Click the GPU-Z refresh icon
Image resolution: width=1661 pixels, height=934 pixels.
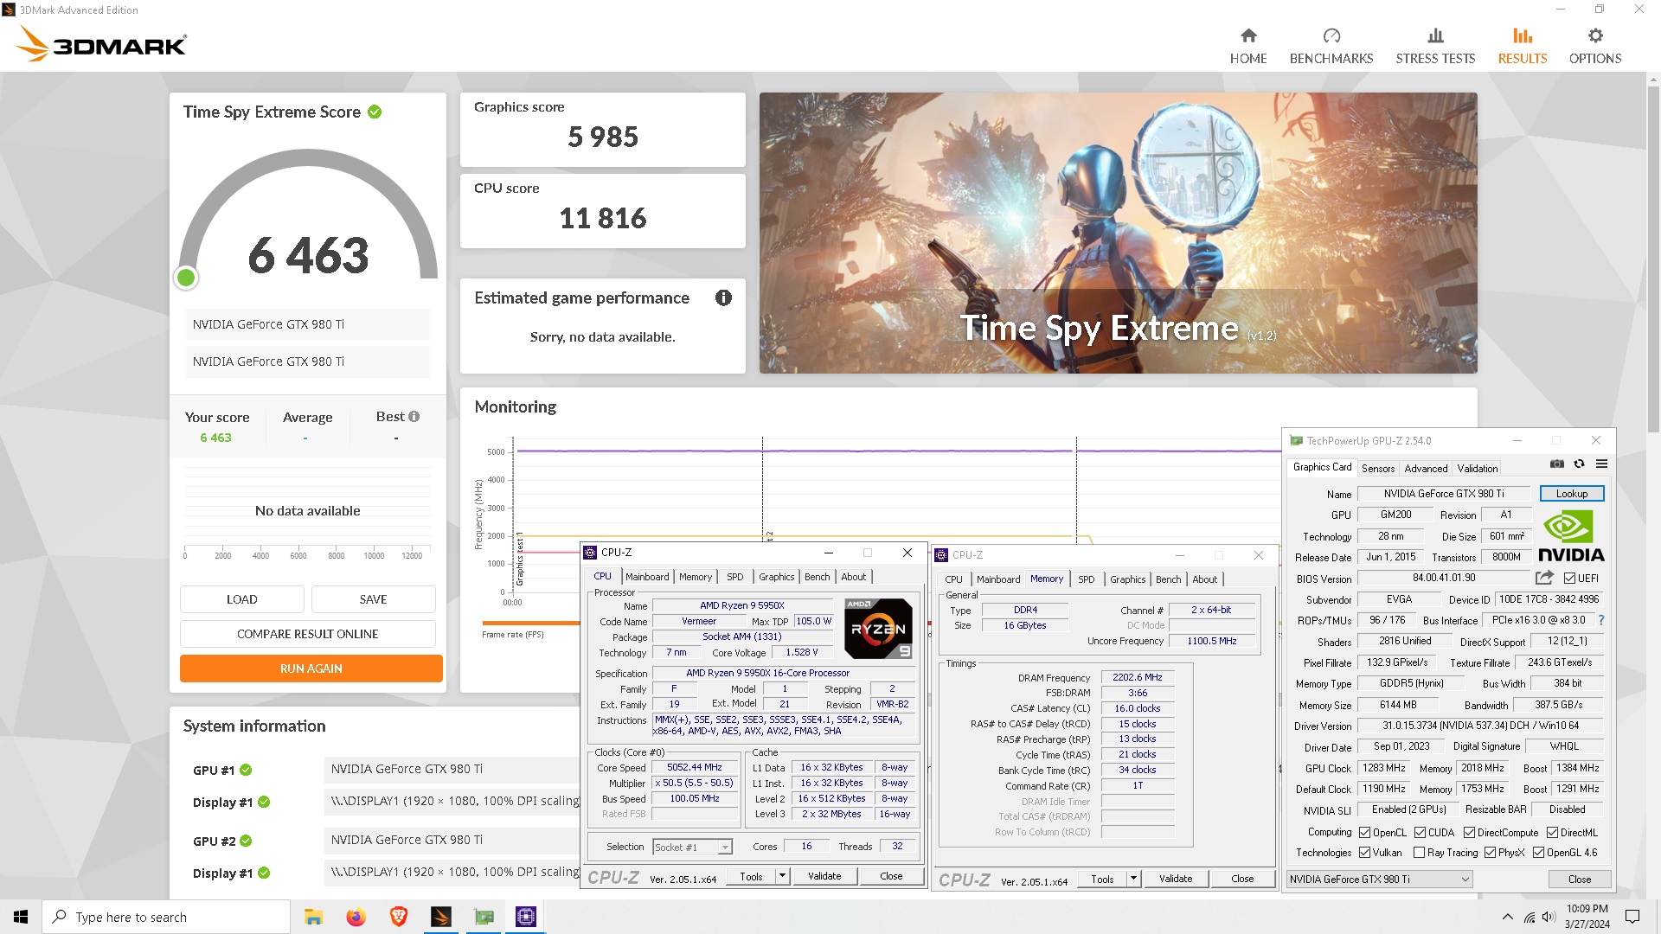click(x=1579, y=464)
